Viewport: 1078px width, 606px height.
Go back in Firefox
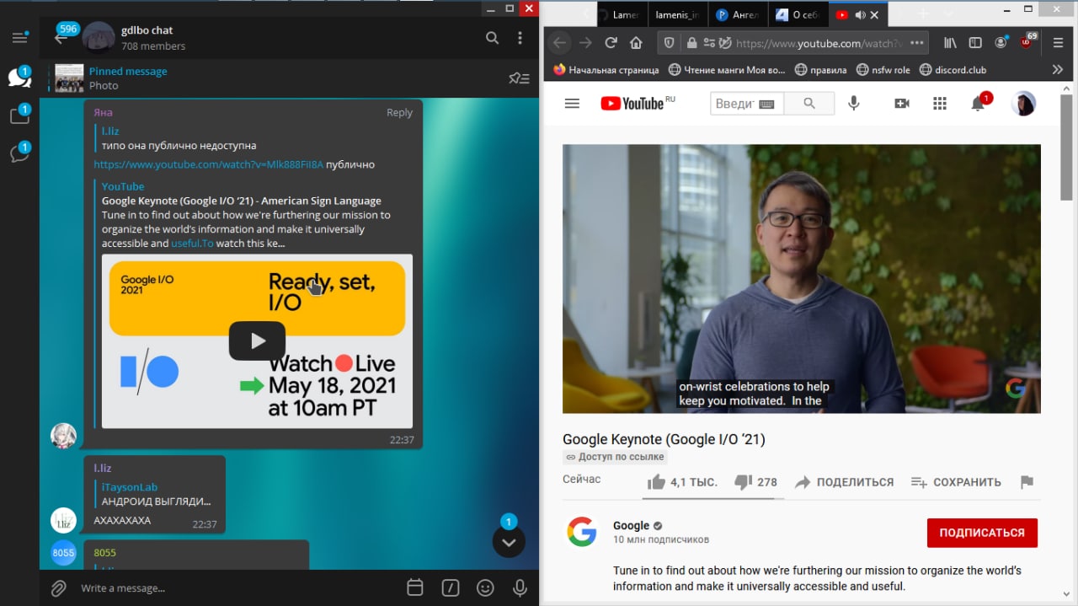[x=560, y=43]
